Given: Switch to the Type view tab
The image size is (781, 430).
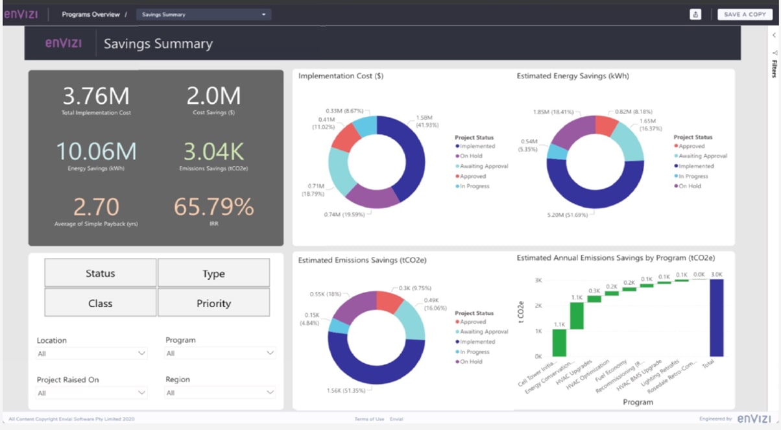Looking at the screenshot, I should 213,273.
